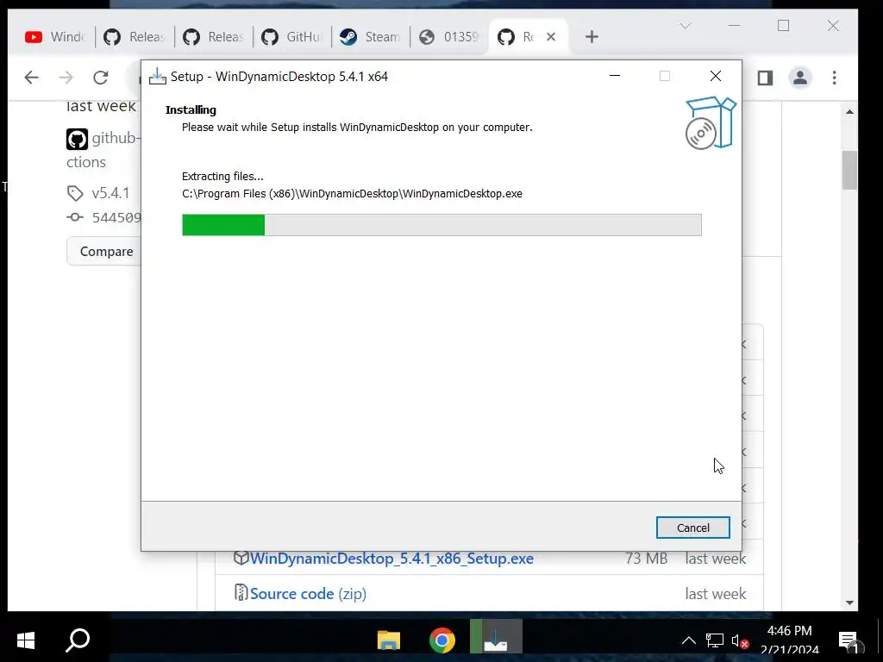The height and width of the screenshot is (662, 883).
Task: Switch to the first Releases GitHub tab
Action: click(134, 37)
